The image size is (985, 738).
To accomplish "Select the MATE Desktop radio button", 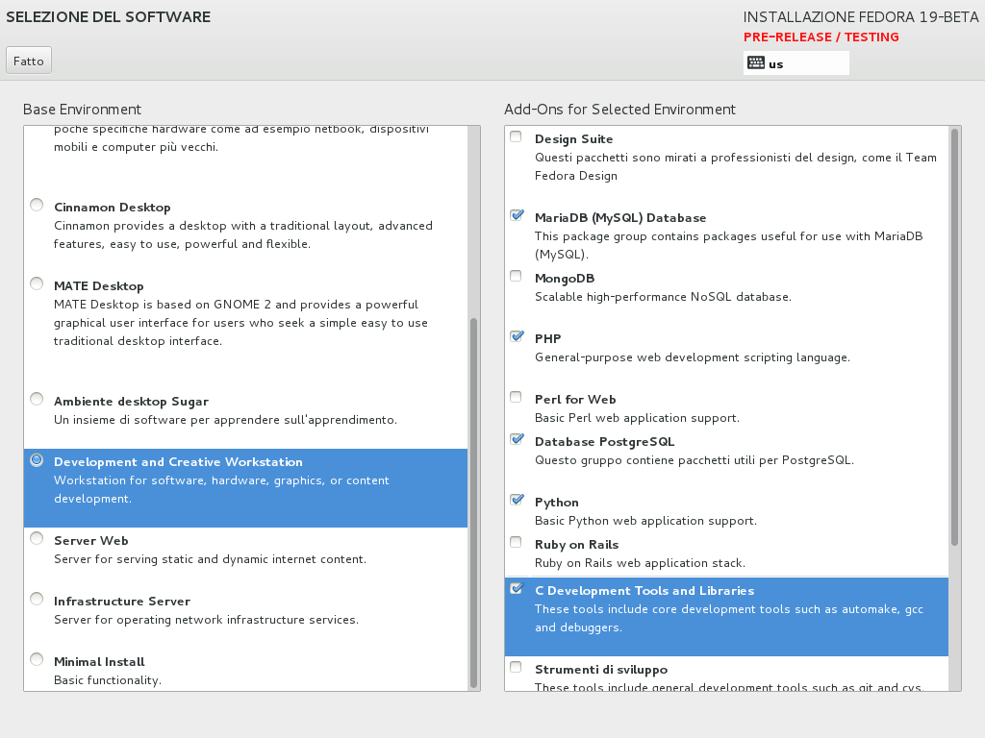I will [38, 283].
